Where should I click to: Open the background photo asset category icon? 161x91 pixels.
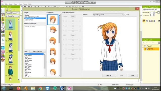pyautogui.click(x=3, y=31)
